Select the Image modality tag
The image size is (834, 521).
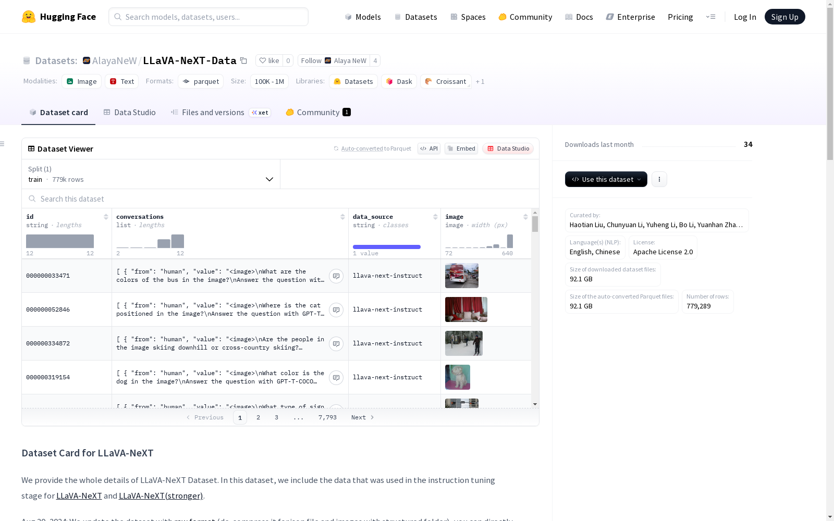(x=82, y=81)
